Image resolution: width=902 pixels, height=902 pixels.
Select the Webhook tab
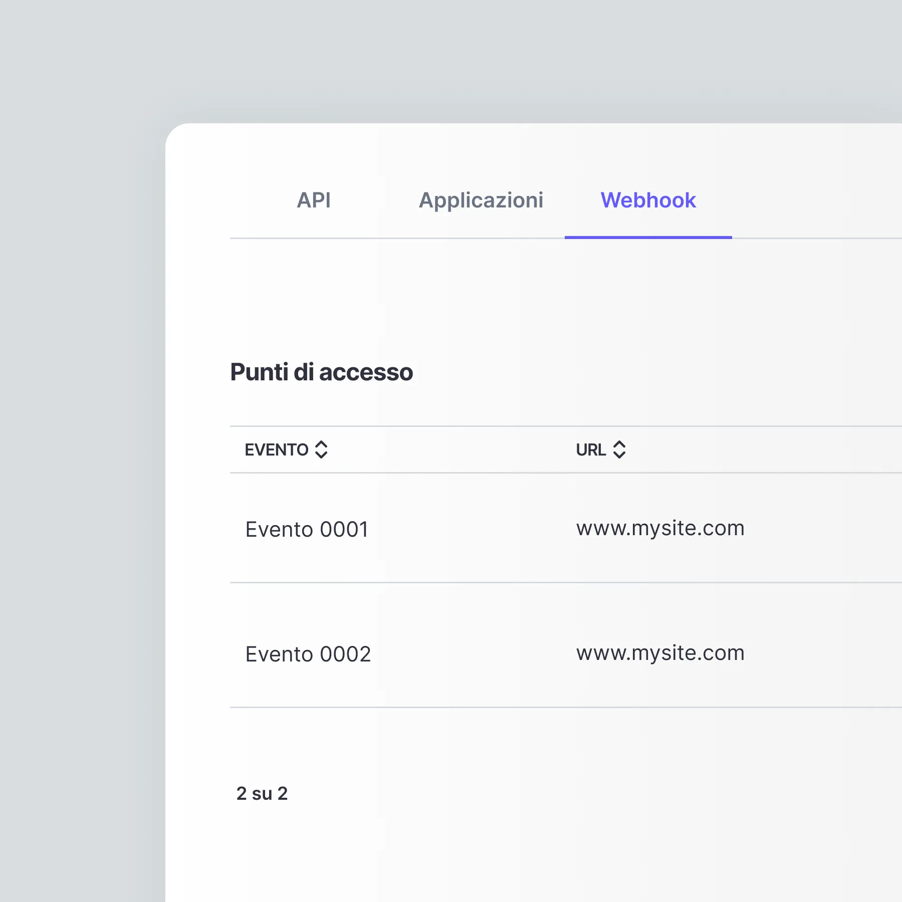tap(648, 200)
